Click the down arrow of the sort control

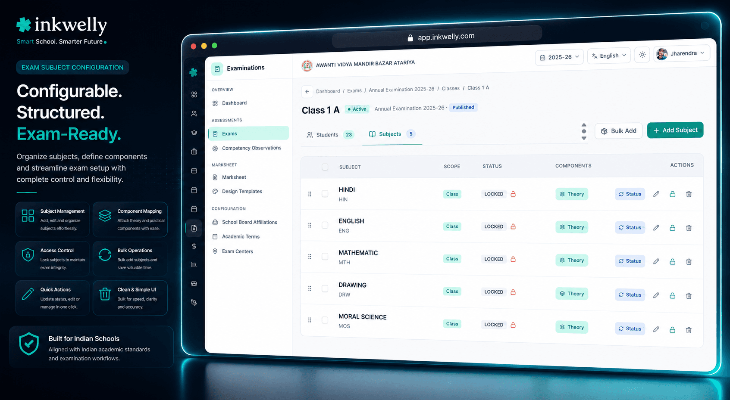pos(584,138)
